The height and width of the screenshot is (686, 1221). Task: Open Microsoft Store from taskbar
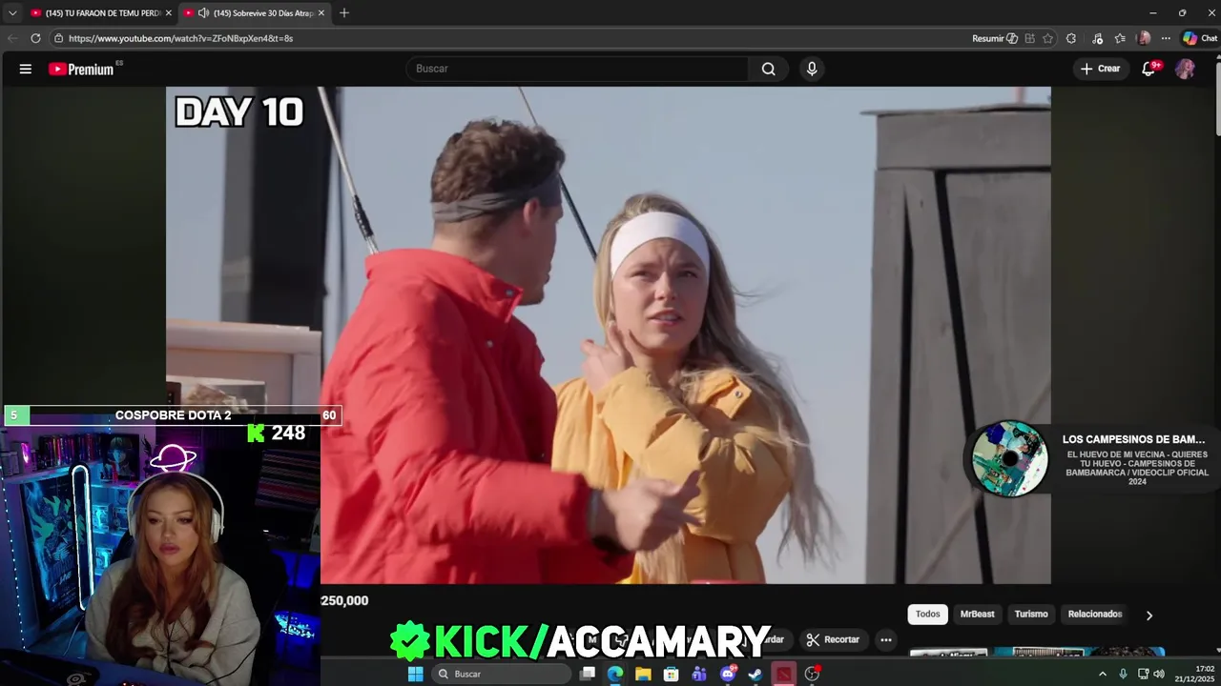[672, 674]
